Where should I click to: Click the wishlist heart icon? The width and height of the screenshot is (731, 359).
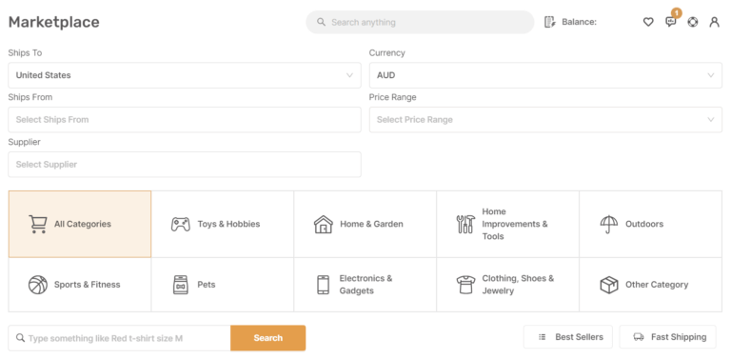(648, 22)
